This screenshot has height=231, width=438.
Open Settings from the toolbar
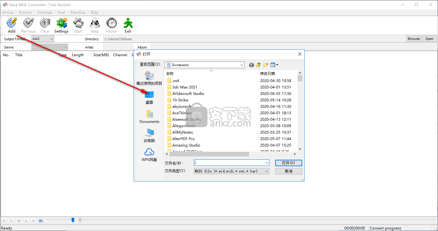[61, 25]
